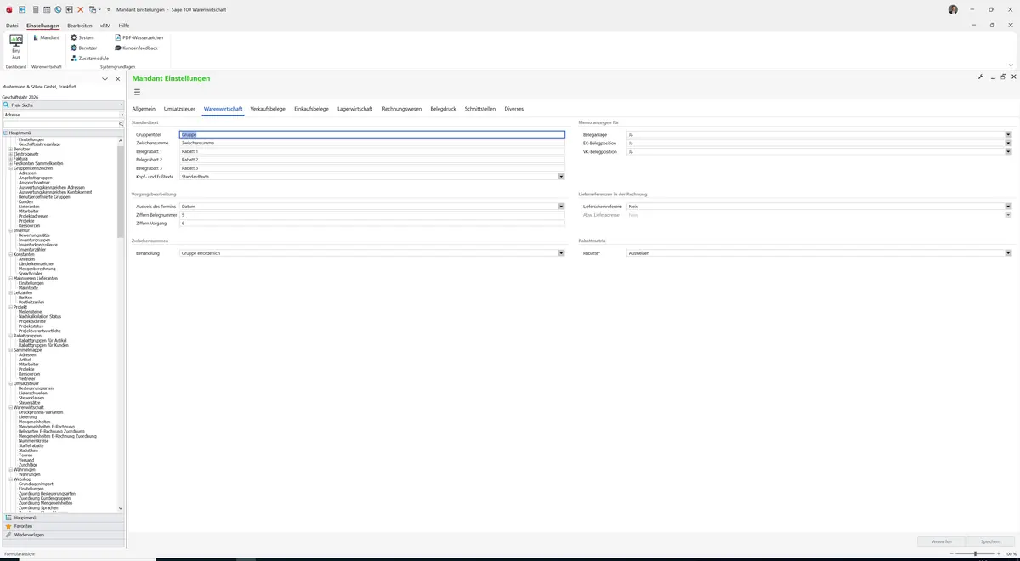Open the Adresse search type dropdown

click(x=122, y=114)
